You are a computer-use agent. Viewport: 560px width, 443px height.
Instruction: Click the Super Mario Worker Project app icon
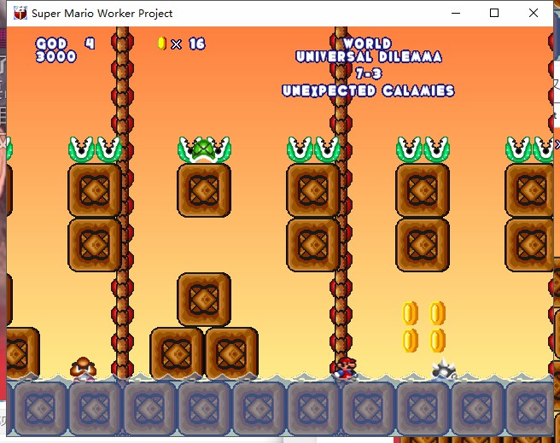[20, 13]
